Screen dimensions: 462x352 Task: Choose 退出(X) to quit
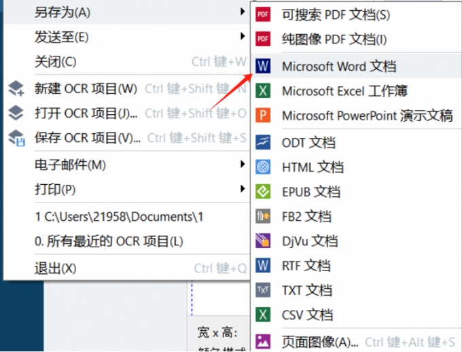coord(126,268)
